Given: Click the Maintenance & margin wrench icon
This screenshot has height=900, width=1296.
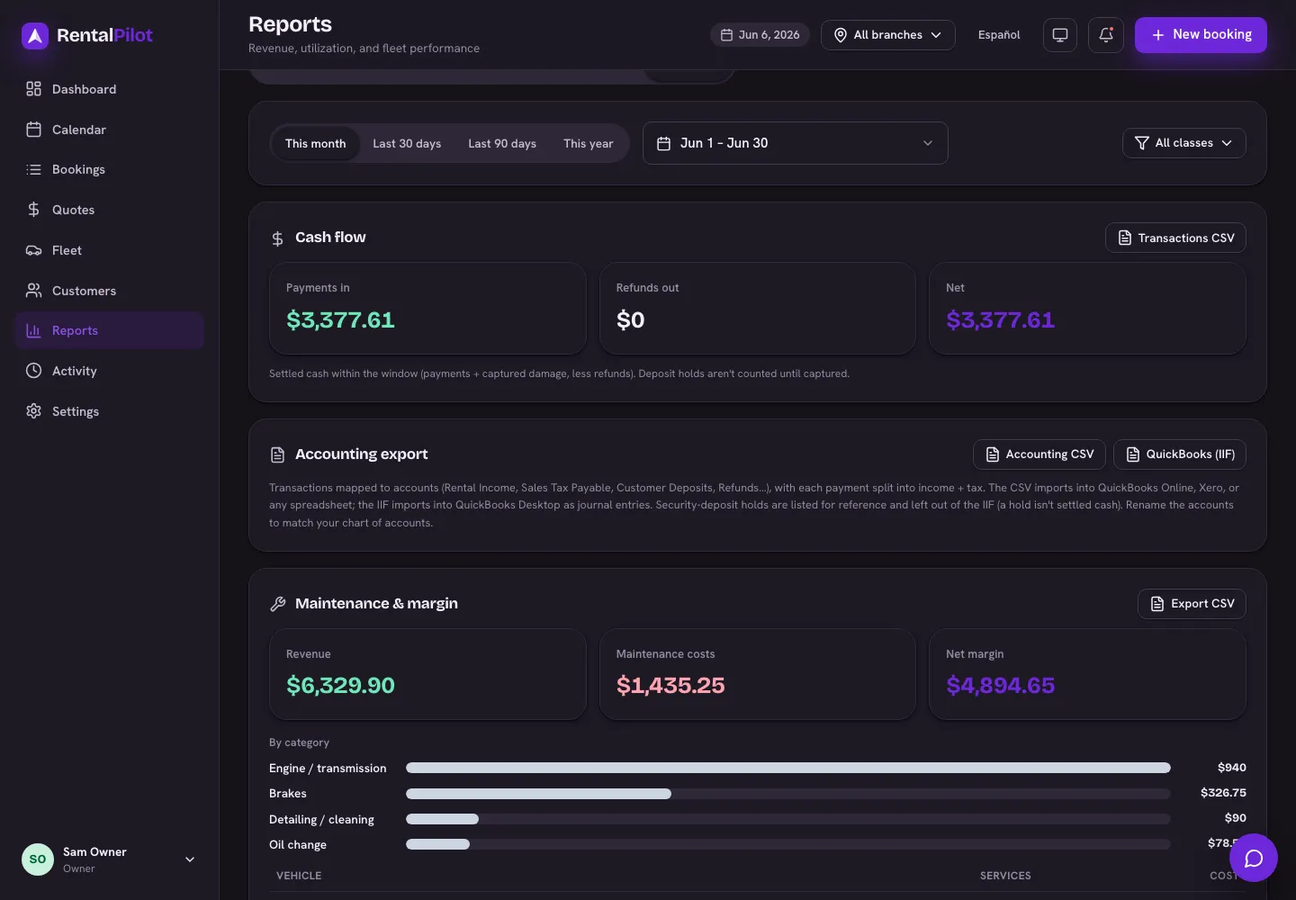Looking at the screenshot, I should (278, 604).
